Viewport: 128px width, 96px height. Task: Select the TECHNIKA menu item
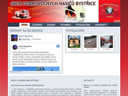coord(65,25)
